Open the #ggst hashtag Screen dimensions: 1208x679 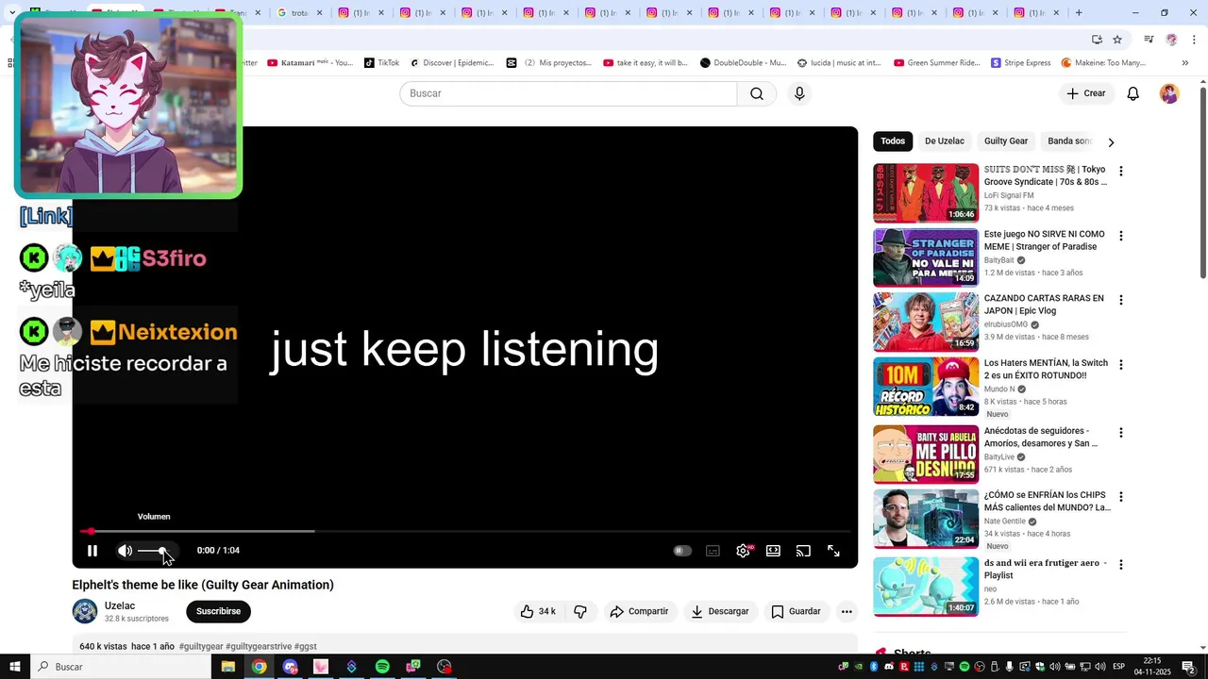click(x=306, y=647)
